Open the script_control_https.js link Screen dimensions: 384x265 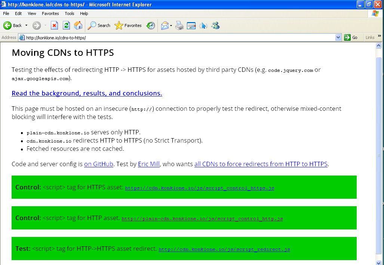tap(200, 188)
